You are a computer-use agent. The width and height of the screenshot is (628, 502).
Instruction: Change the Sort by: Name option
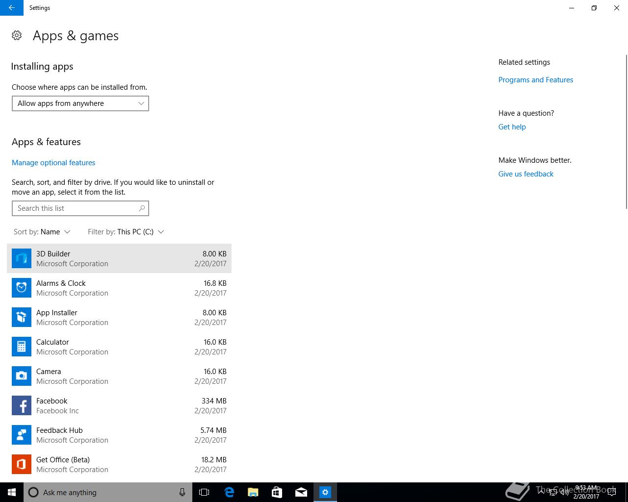42,232
